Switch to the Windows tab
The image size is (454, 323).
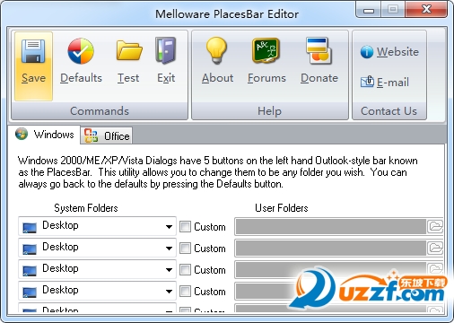click(44, 135)
